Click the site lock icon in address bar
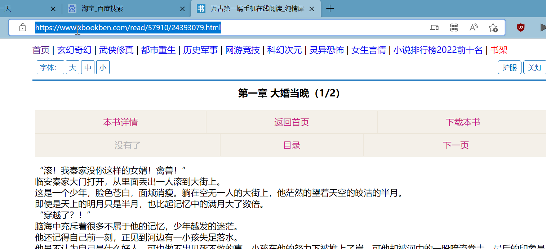The image size is (546, 249). point(22,27)
